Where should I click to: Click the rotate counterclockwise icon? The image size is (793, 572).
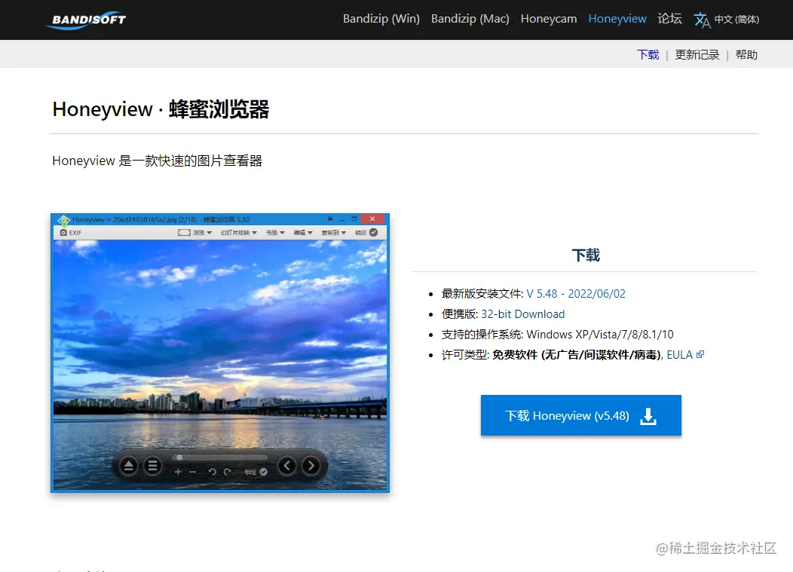point(213,472)
